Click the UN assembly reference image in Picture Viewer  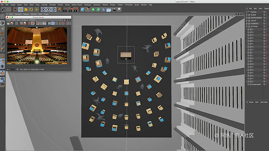point(37,46)
